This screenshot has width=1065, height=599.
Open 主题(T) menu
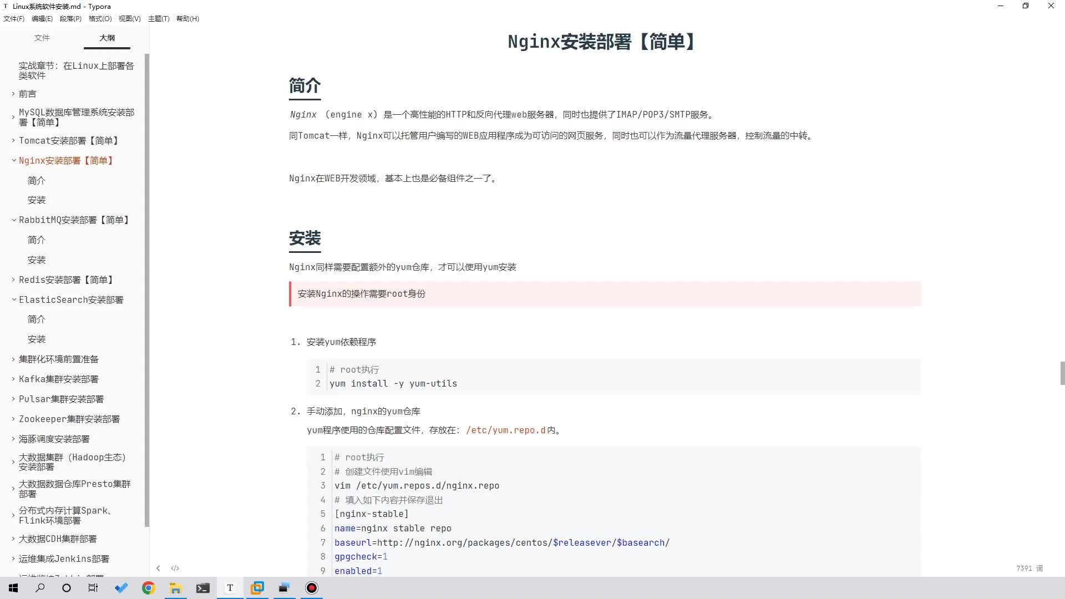coord(159,18)
